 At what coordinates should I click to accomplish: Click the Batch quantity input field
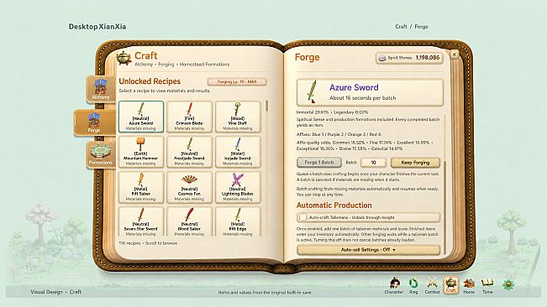pyautogui.click(x=373, y=162)
